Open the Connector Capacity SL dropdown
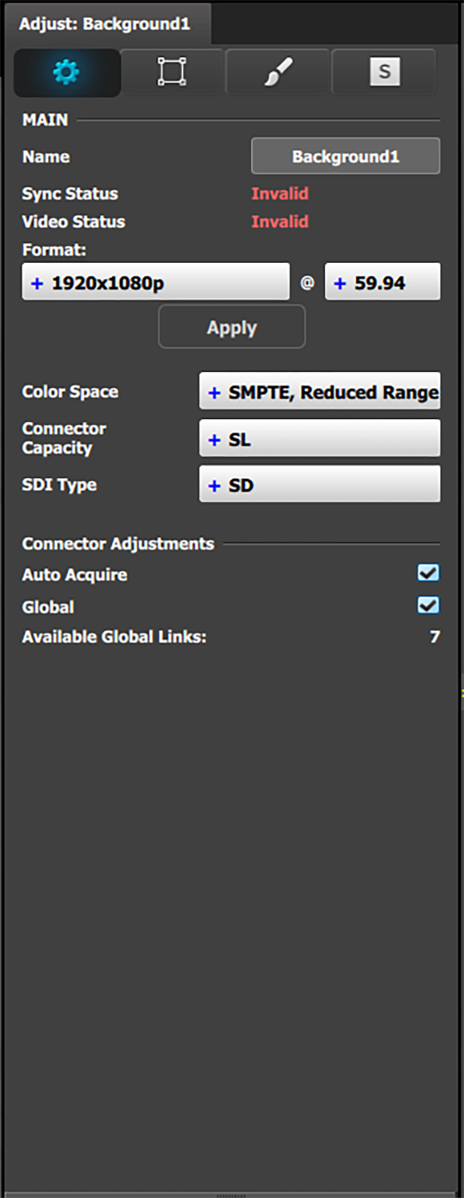464x1198 pixels. (320, 438)
